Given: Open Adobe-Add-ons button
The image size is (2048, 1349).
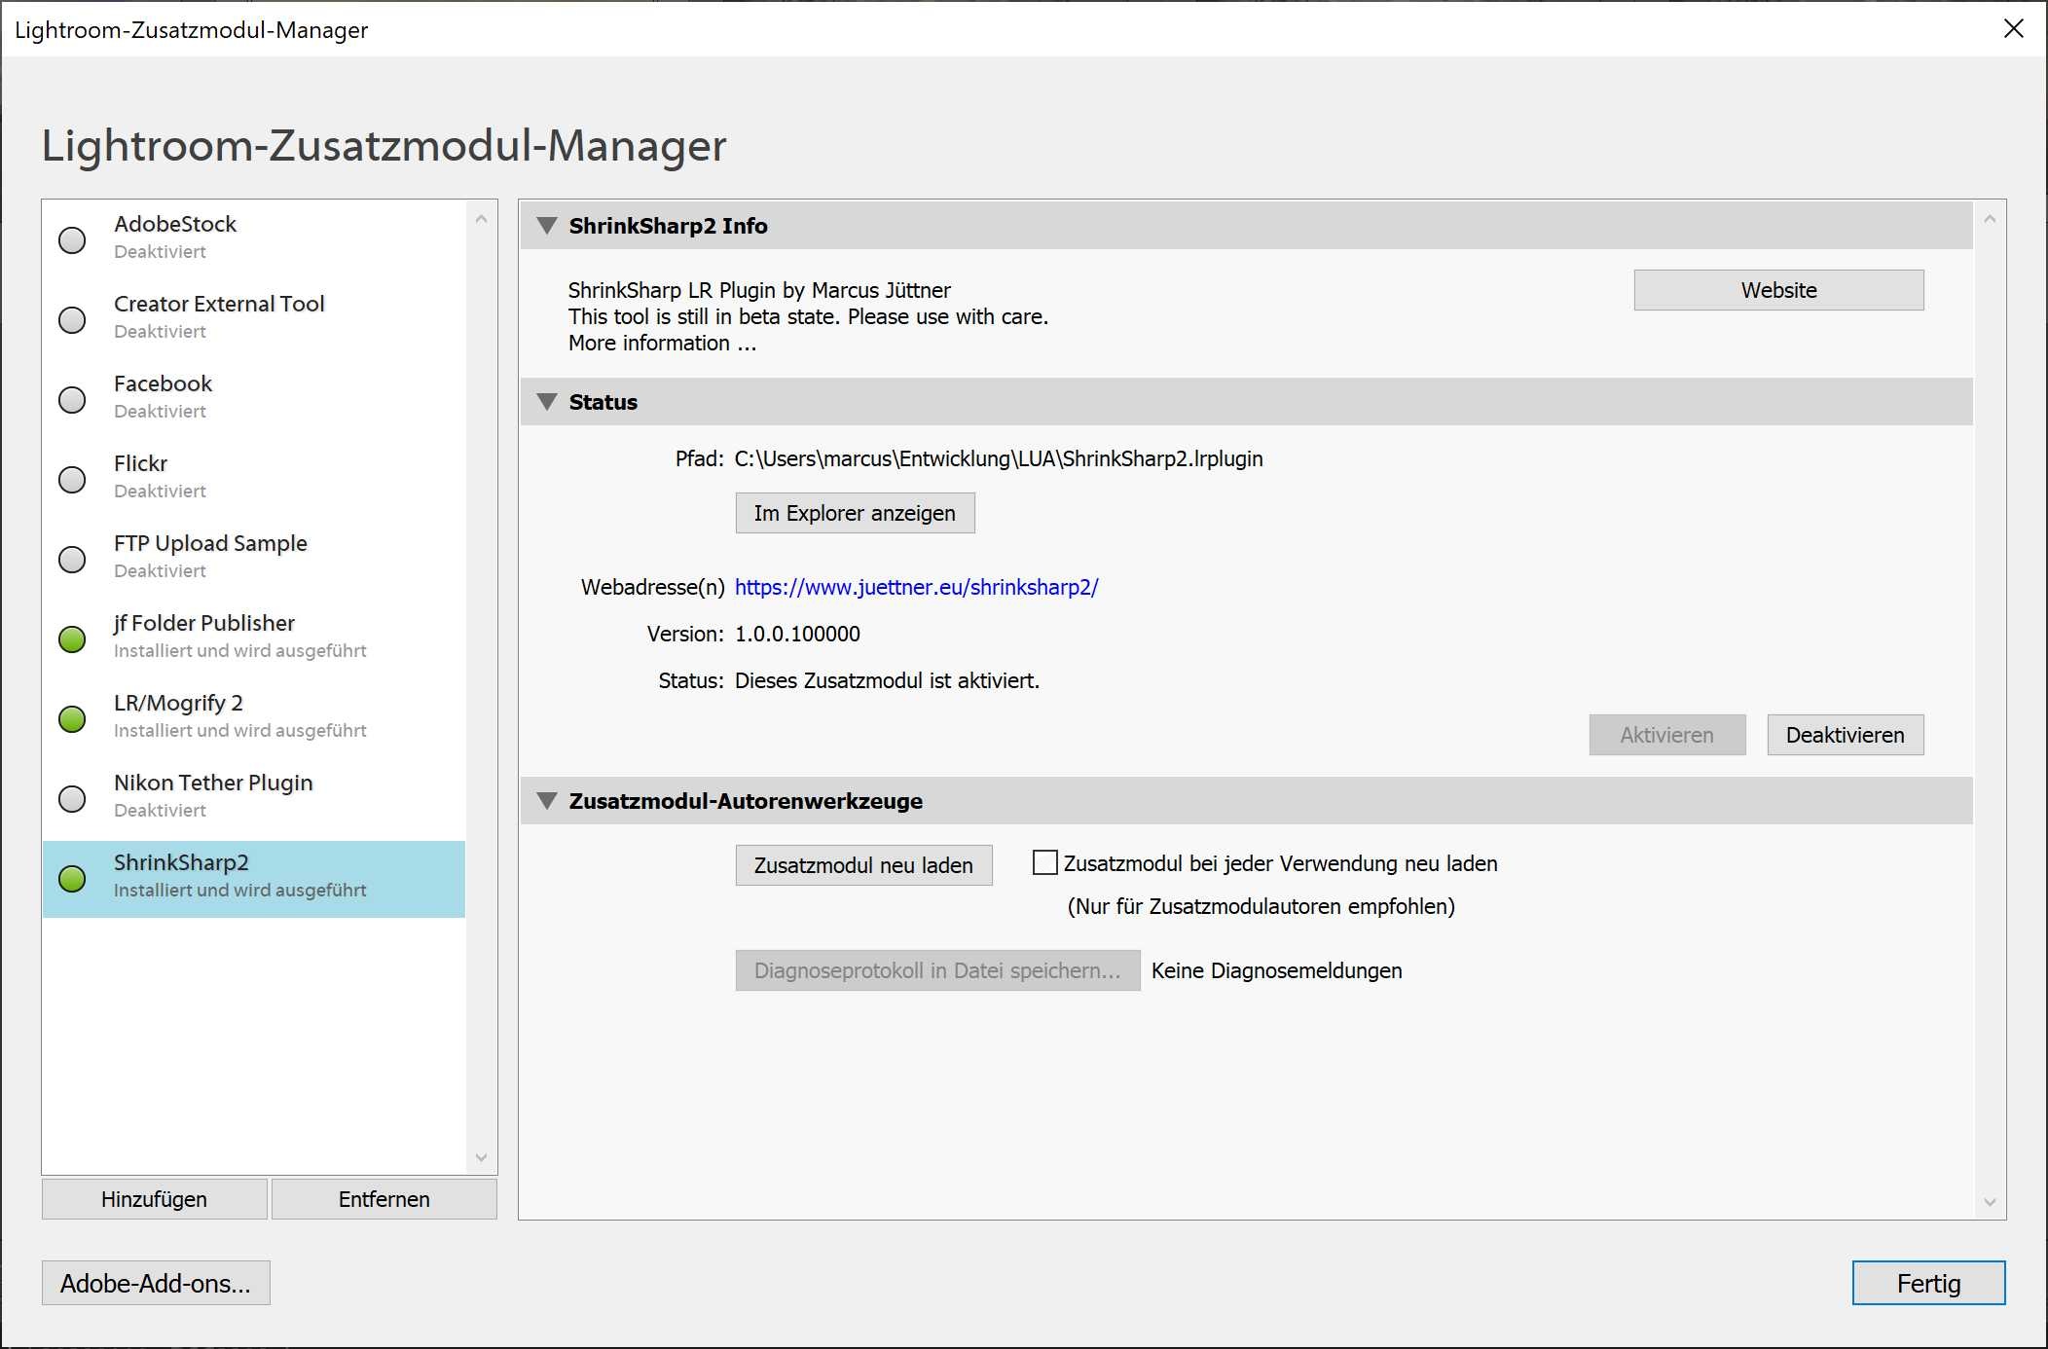Looking at the screenshot, I should point(156,1283).
